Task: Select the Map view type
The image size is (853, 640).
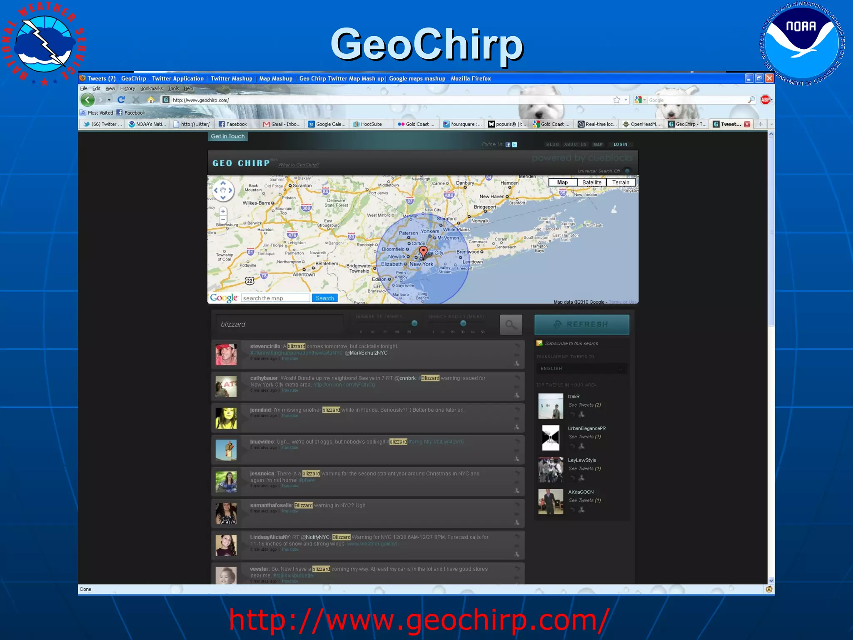Action: [563, 182]
